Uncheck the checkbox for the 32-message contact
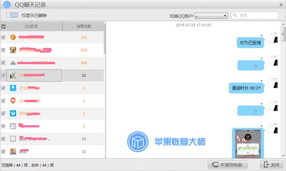 click(3, 151)
